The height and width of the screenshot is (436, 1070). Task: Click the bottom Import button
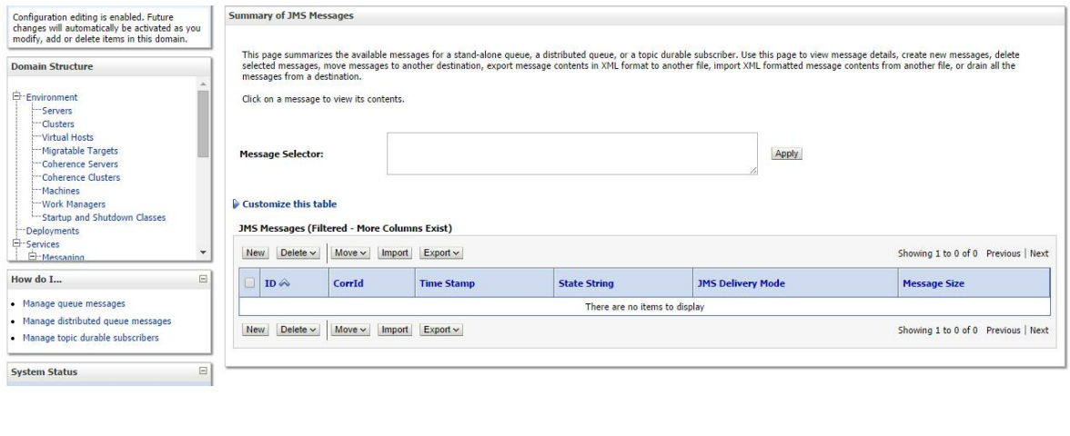coord(395,330)
